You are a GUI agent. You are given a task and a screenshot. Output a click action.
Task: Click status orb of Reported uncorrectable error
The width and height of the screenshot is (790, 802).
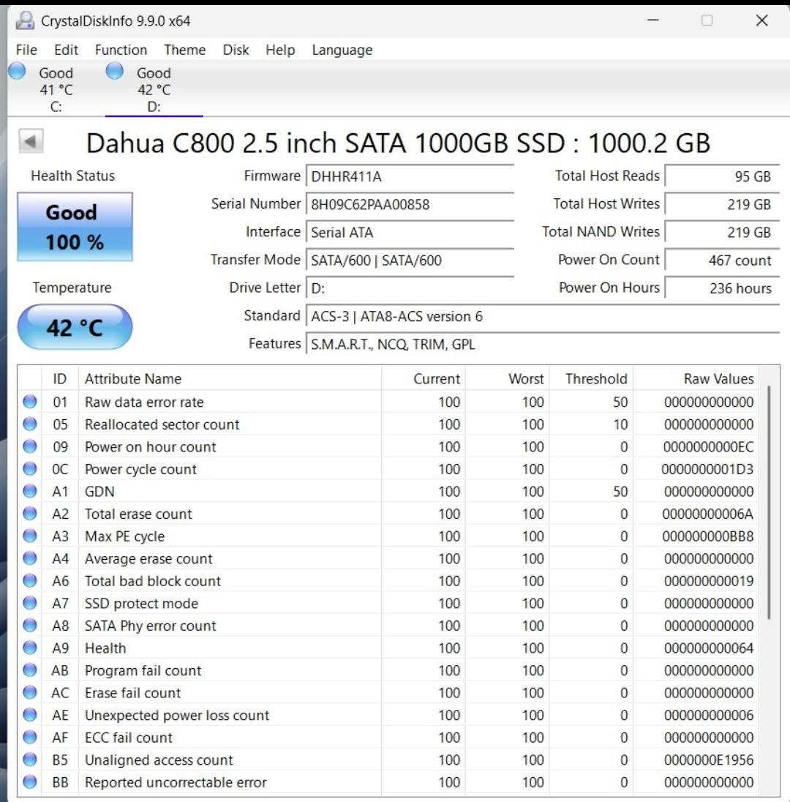[x=30, y=782]
